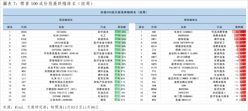Viewport: 248px width, 111px height.
Task: Select the -12.40% loss value
Action: coord(239,71)
